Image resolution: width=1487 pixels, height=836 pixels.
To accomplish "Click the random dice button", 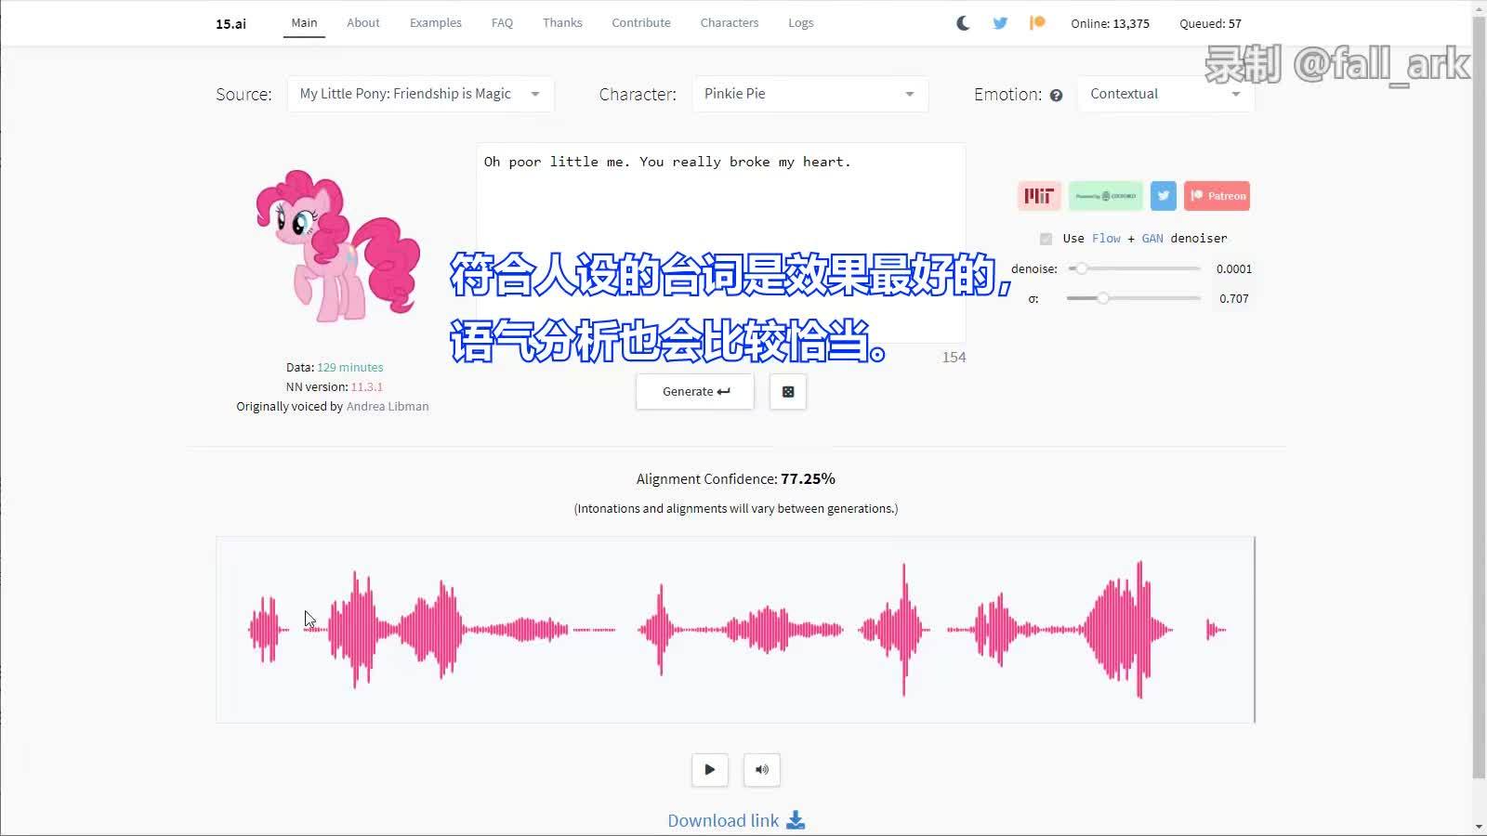I will pos(788,392).
